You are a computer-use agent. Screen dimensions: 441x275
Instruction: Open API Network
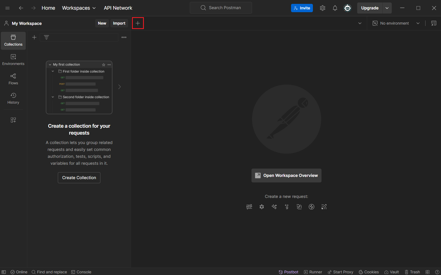tap(118, 8)
